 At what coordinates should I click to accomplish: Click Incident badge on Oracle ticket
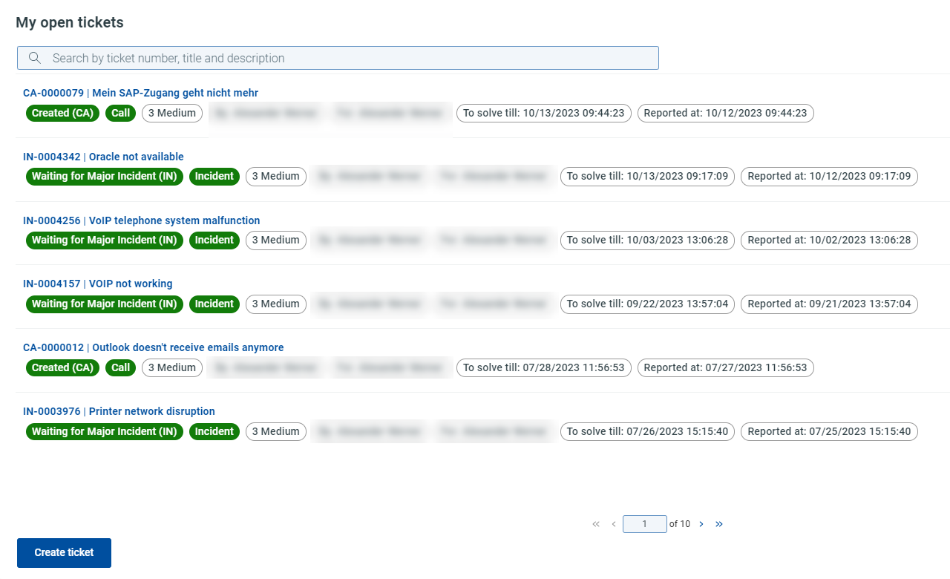[x=214, y=177]
